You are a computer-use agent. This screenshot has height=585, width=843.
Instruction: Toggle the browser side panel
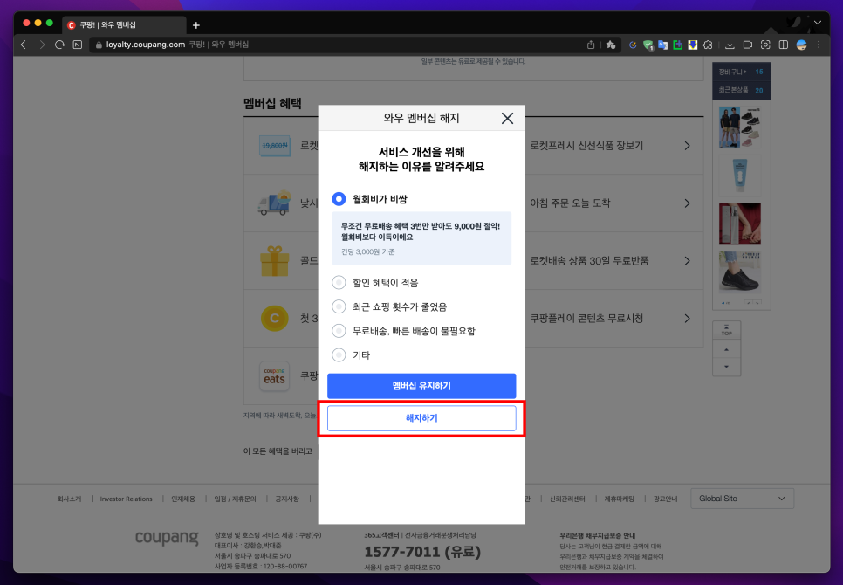pyautogui.click(x=784, y=45)
